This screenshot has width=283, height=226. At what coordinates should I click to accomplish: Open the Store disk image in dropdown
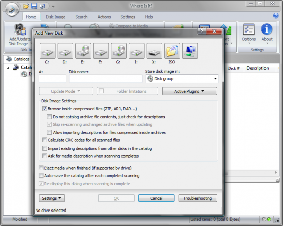click(x=182, y=79)
